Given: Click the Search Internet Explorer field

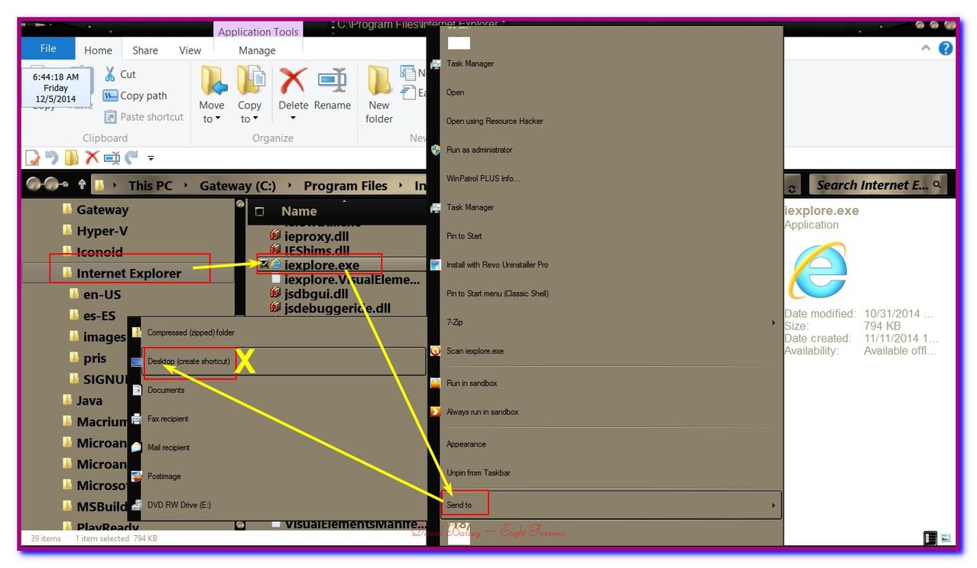Looking at the screenshot, I should coord(872,185).
